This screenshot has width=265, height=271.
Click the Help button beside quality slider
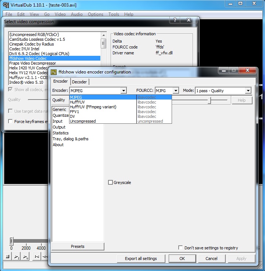[x=241, y=100]
